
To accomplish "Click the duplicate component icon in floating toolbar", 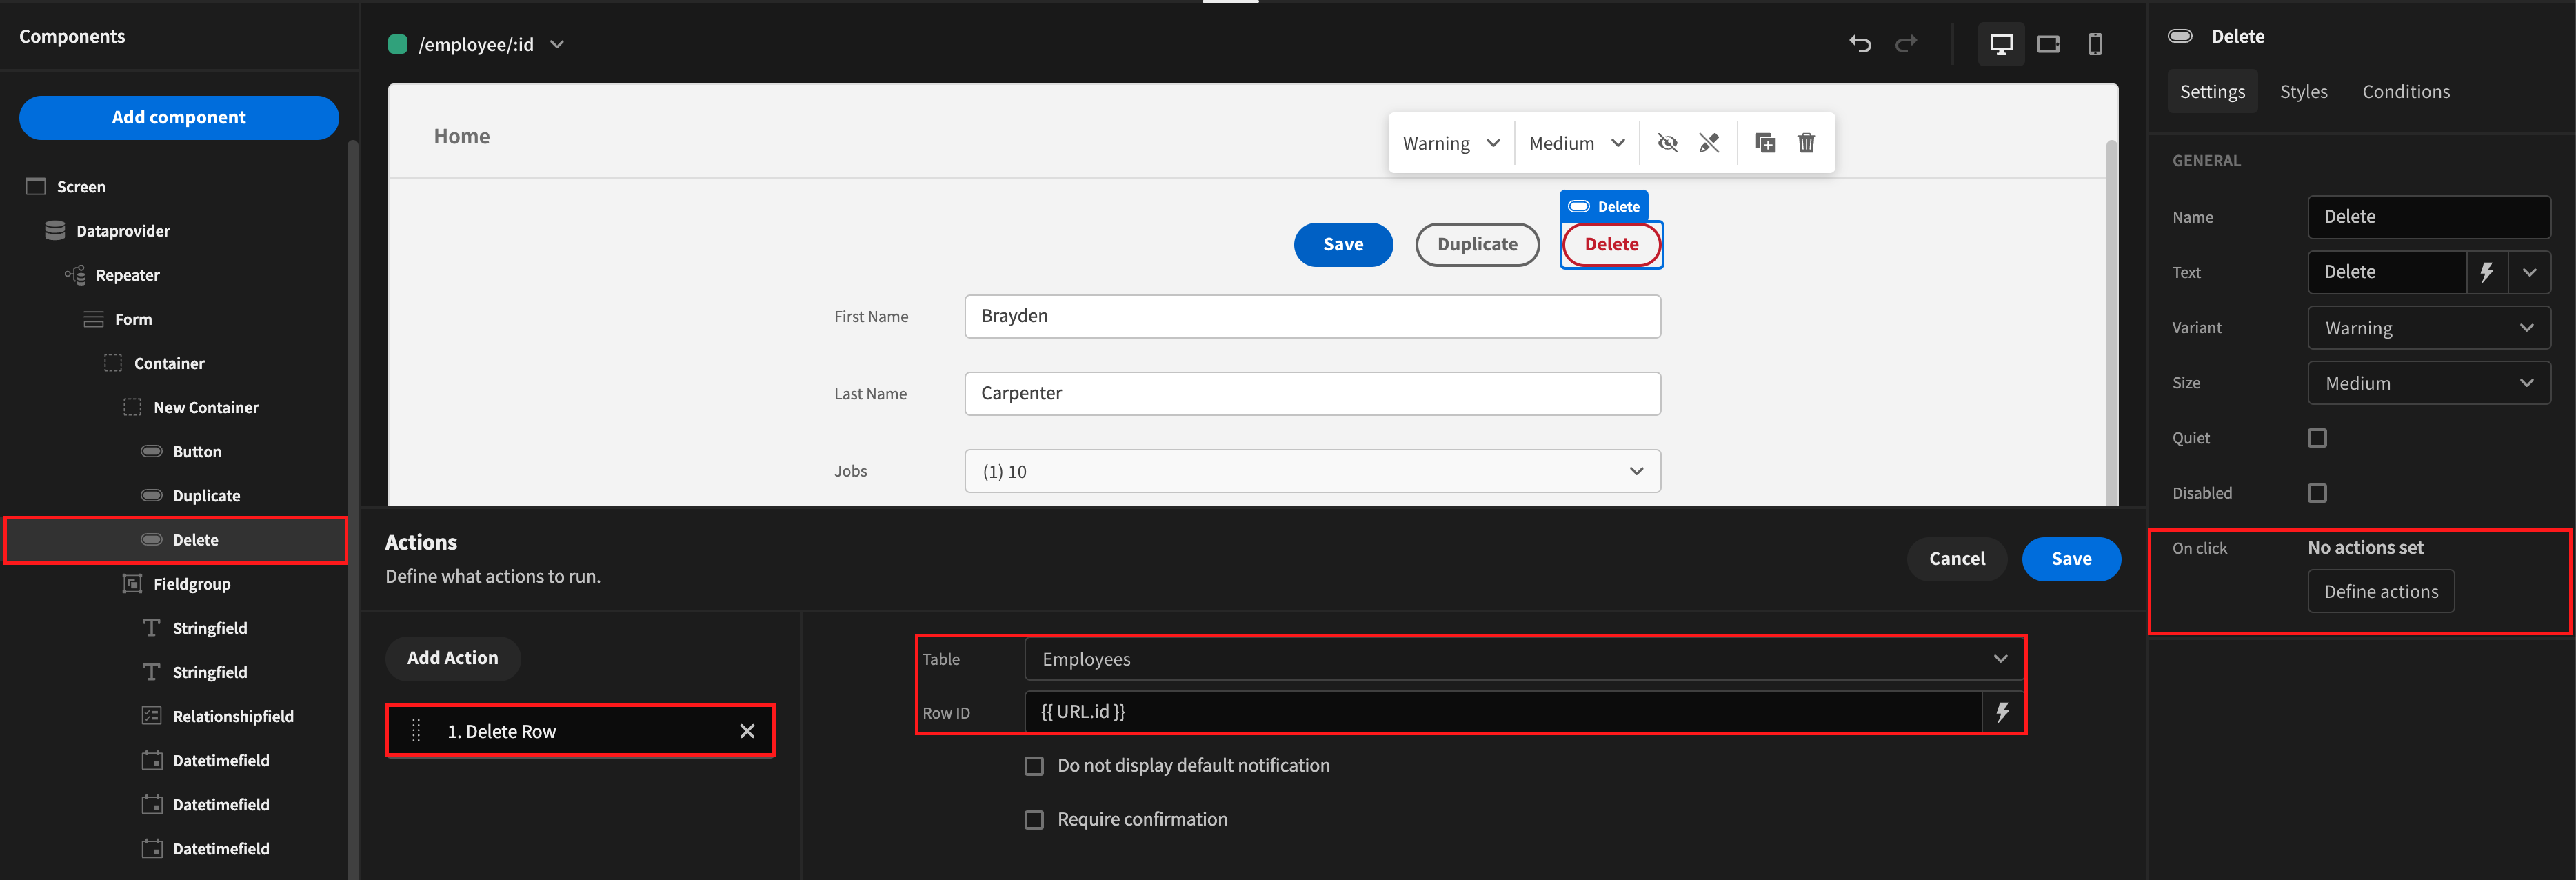I will [1765, 143].
